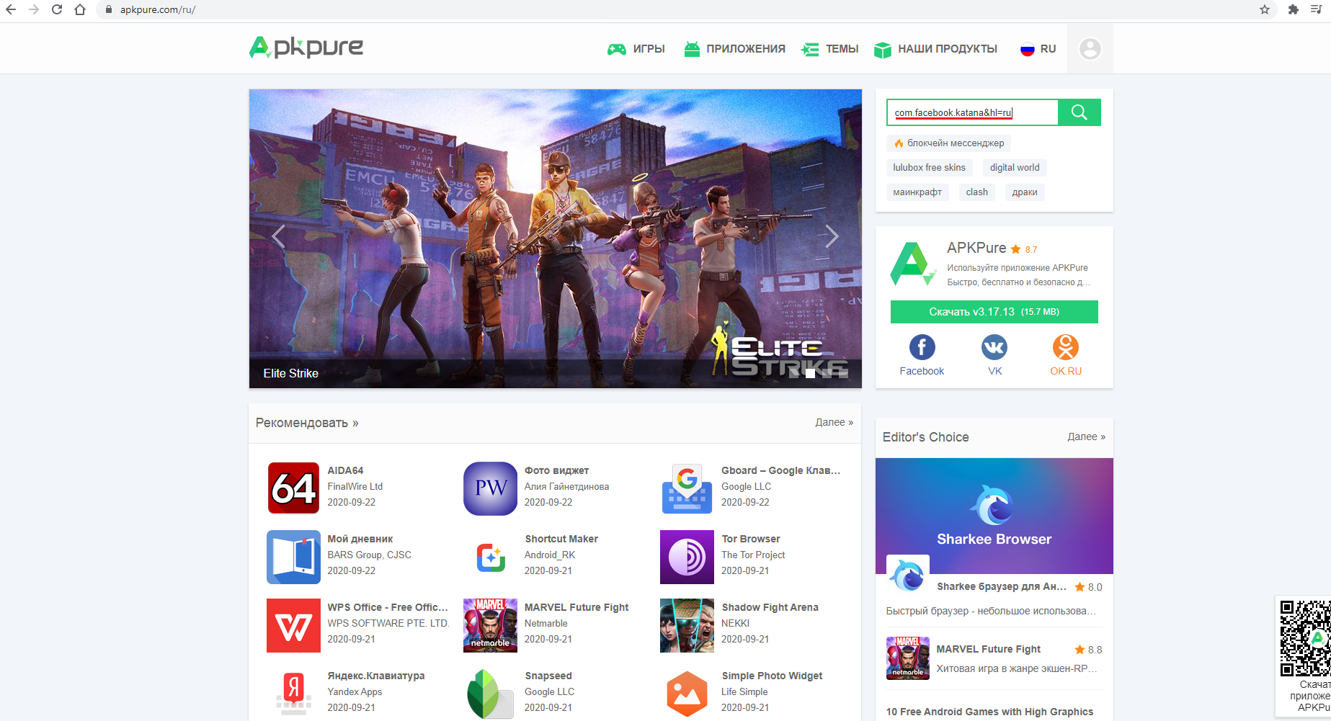Click Далее link in Editor's Choice

pyautogui.click(x=1085, y=436)
